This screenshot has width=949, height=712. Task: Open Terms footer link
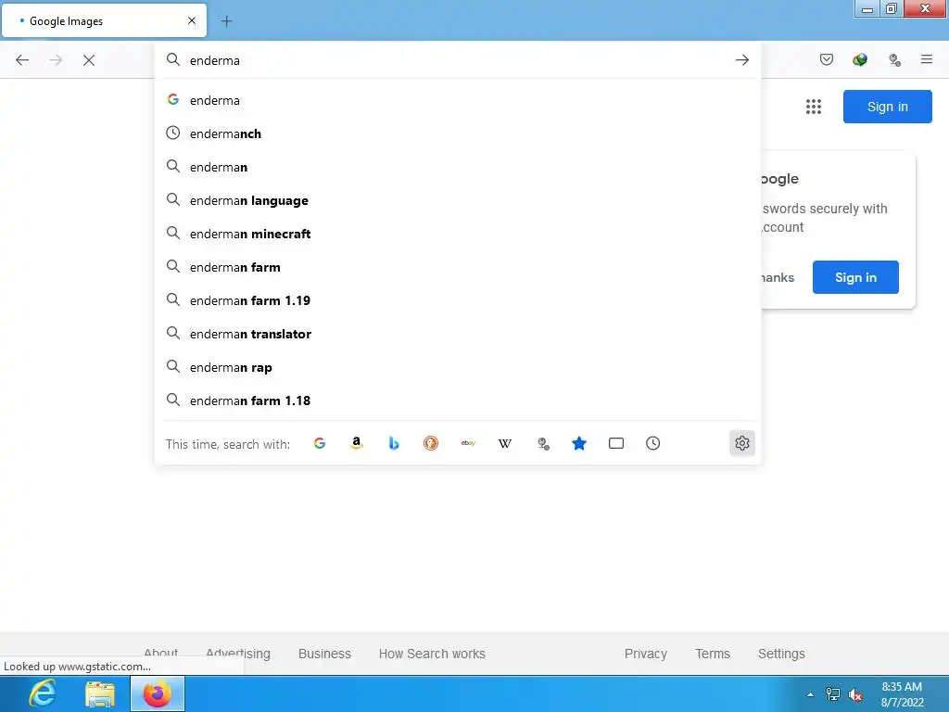[x=713, y=654]
